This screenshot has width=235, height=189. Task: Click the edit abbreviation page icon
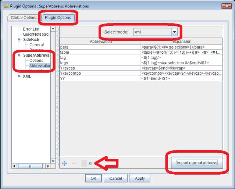[x=84, y=163]
